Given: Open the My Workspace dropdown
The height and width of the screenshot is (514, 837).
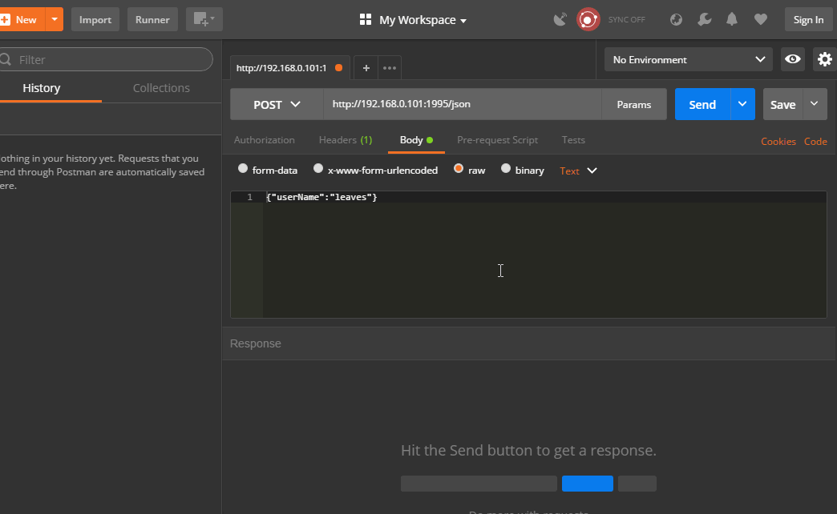Looking at the screenshot, I should tap(423, 20).
